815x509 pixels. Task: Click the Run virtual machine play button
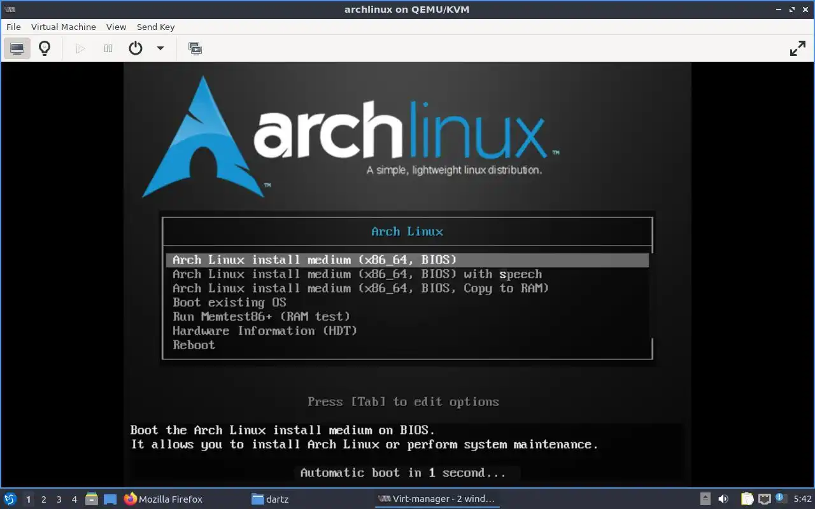coord(80,48)
